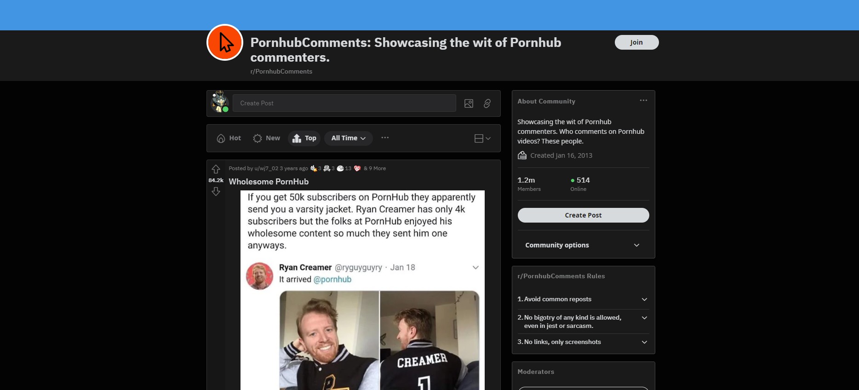This screenshot has width=859, height=390.
Task: Sort posts by New
Action: [x=267, y=138]
